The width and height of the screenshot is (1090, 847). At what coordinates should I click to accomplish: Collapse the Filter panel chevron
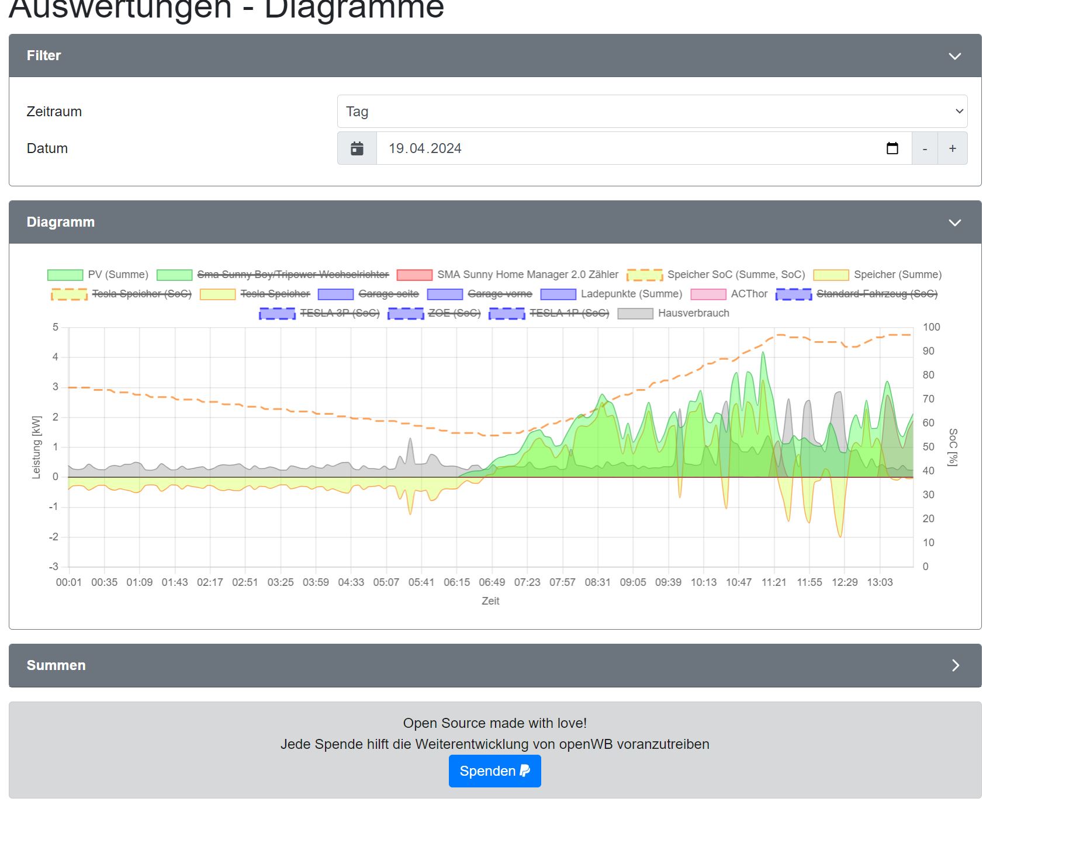[954, 56]
